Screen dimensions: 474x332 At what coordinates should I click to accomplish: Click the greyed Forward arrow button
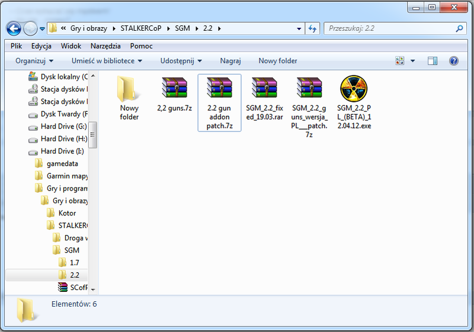pyautogui.click(x=30, y=29)
